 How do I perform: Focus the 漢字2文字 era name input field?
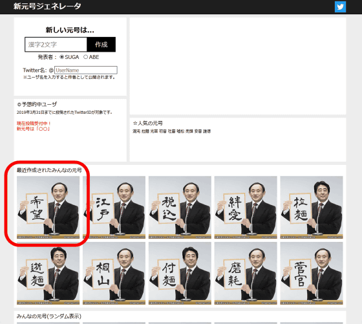(x=56, y=45)
